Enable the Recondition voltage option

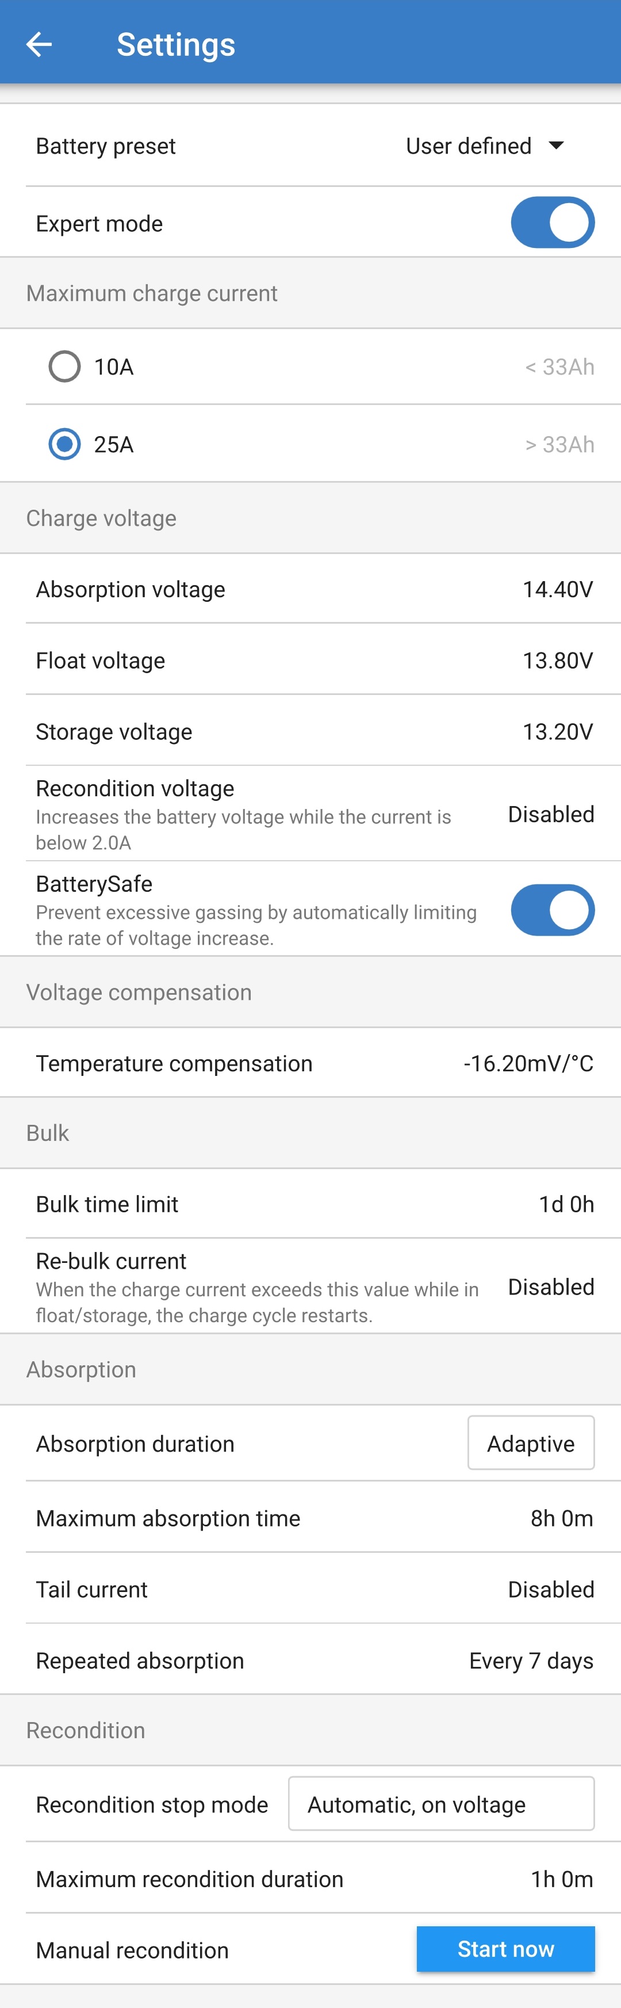[310, 814]
